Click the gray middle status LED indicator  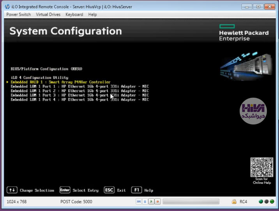(x=267, y=202)
